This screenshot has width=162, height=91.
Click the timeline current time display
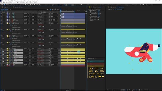tap(5, 9)
